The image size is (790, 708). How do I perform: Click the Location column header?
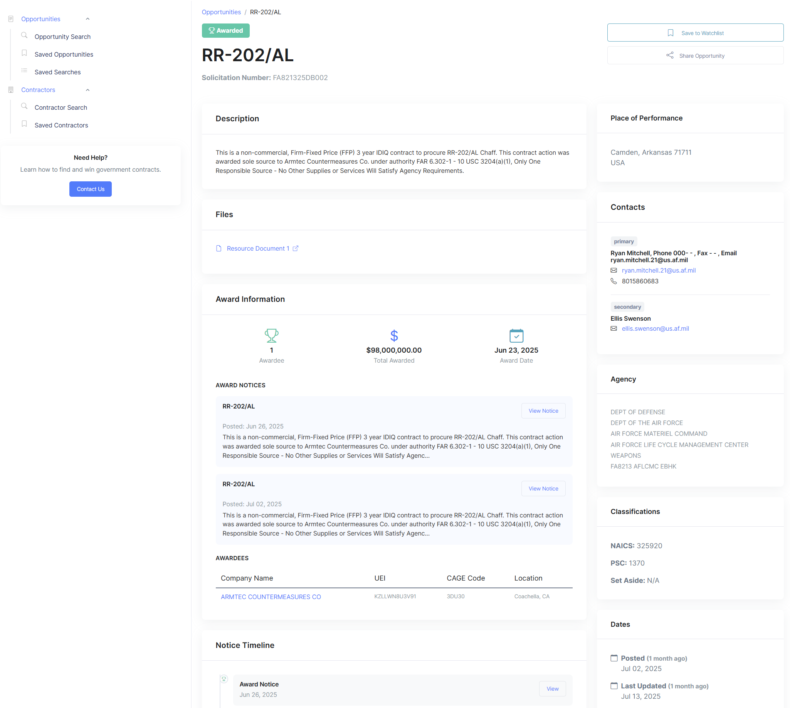coord(528,578)
